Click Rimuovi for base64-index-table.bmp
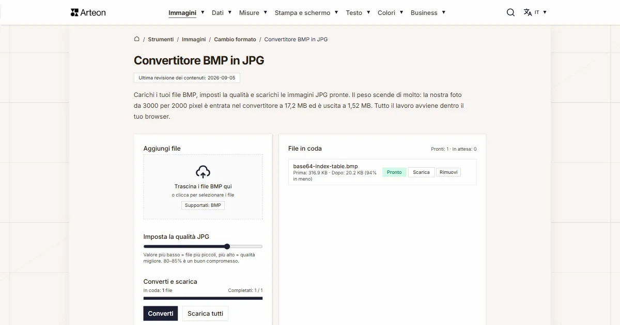The width and height of the screenshot is (620, 325). click(448, 172)
